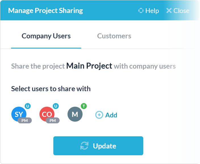This screenshot has height=164, width=200.
Task: Select the red CO user avatar
Action: pyautogui.click(x=47, y=114)
